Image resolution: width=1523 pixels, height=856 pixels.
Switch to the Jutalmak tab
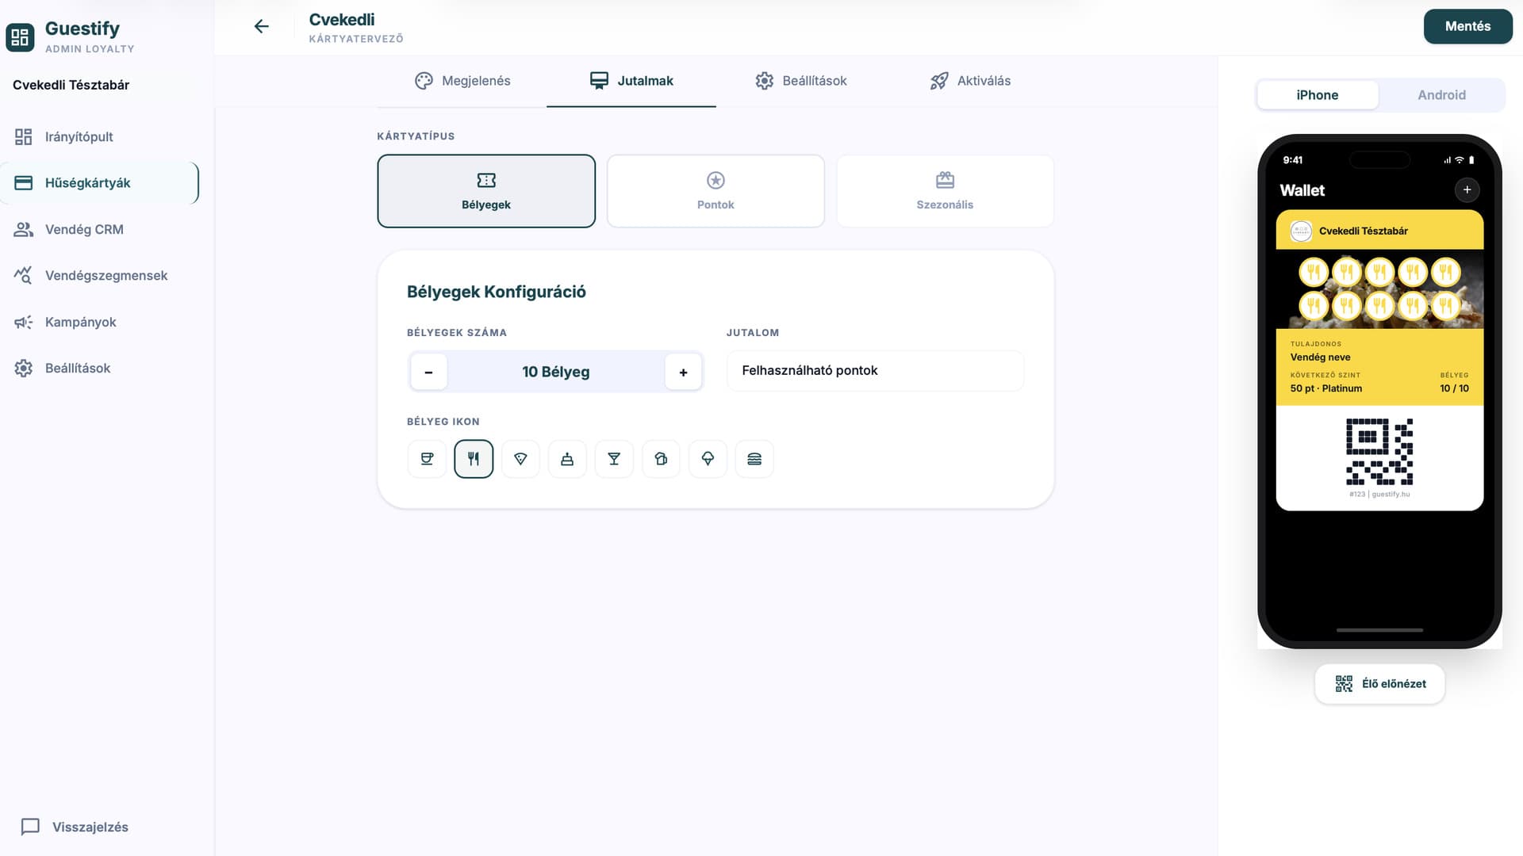(x=631, y=81)
